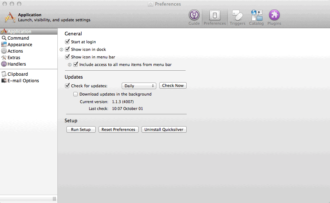
Task: Click the Check Now button
Action: 173,85
